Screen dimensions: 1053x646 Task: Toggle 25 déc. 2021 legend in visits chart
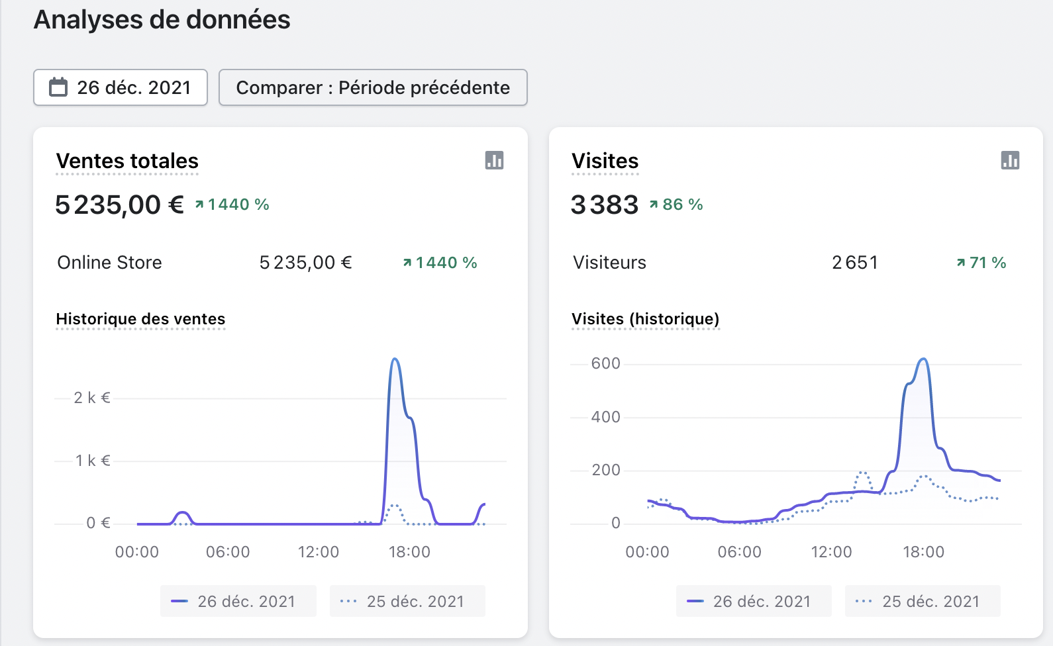923,601
